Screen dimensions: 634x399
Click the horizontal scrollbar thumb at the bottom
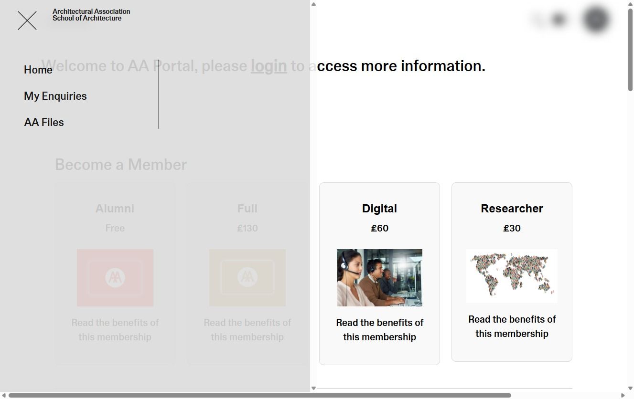[259, 395]
